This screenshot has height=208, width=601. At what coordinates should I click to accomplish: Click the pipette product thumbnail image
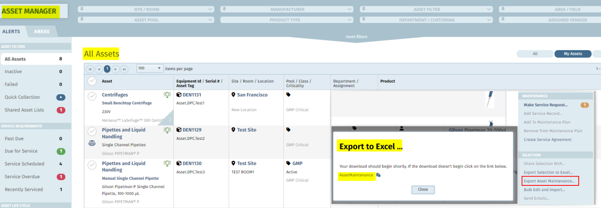pyautogui.click(x=490, y=99)
